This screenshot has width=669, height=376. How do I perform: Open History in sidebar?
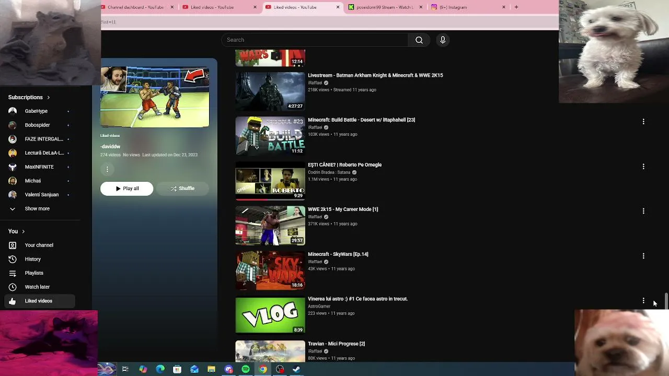pos(39,259)
